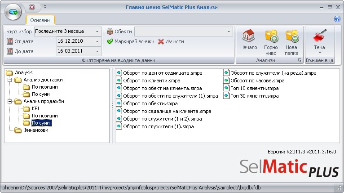Screen dimensions: 344x193
Task: Click the window resize grip in status bar
Action: pos(339,188)
